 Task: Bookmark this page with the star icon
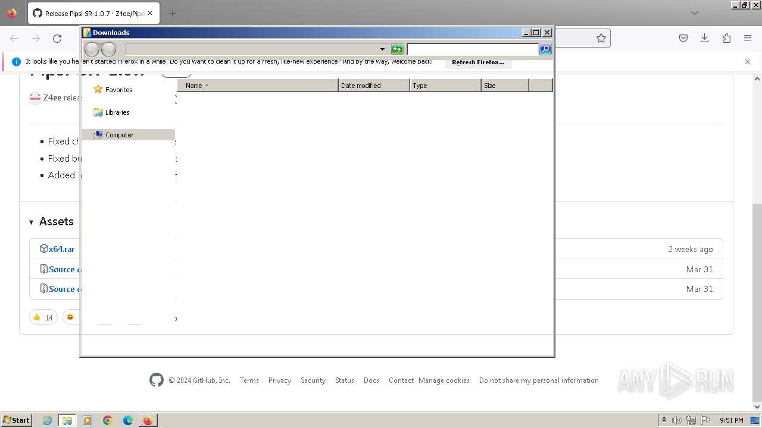coord(601,38)
